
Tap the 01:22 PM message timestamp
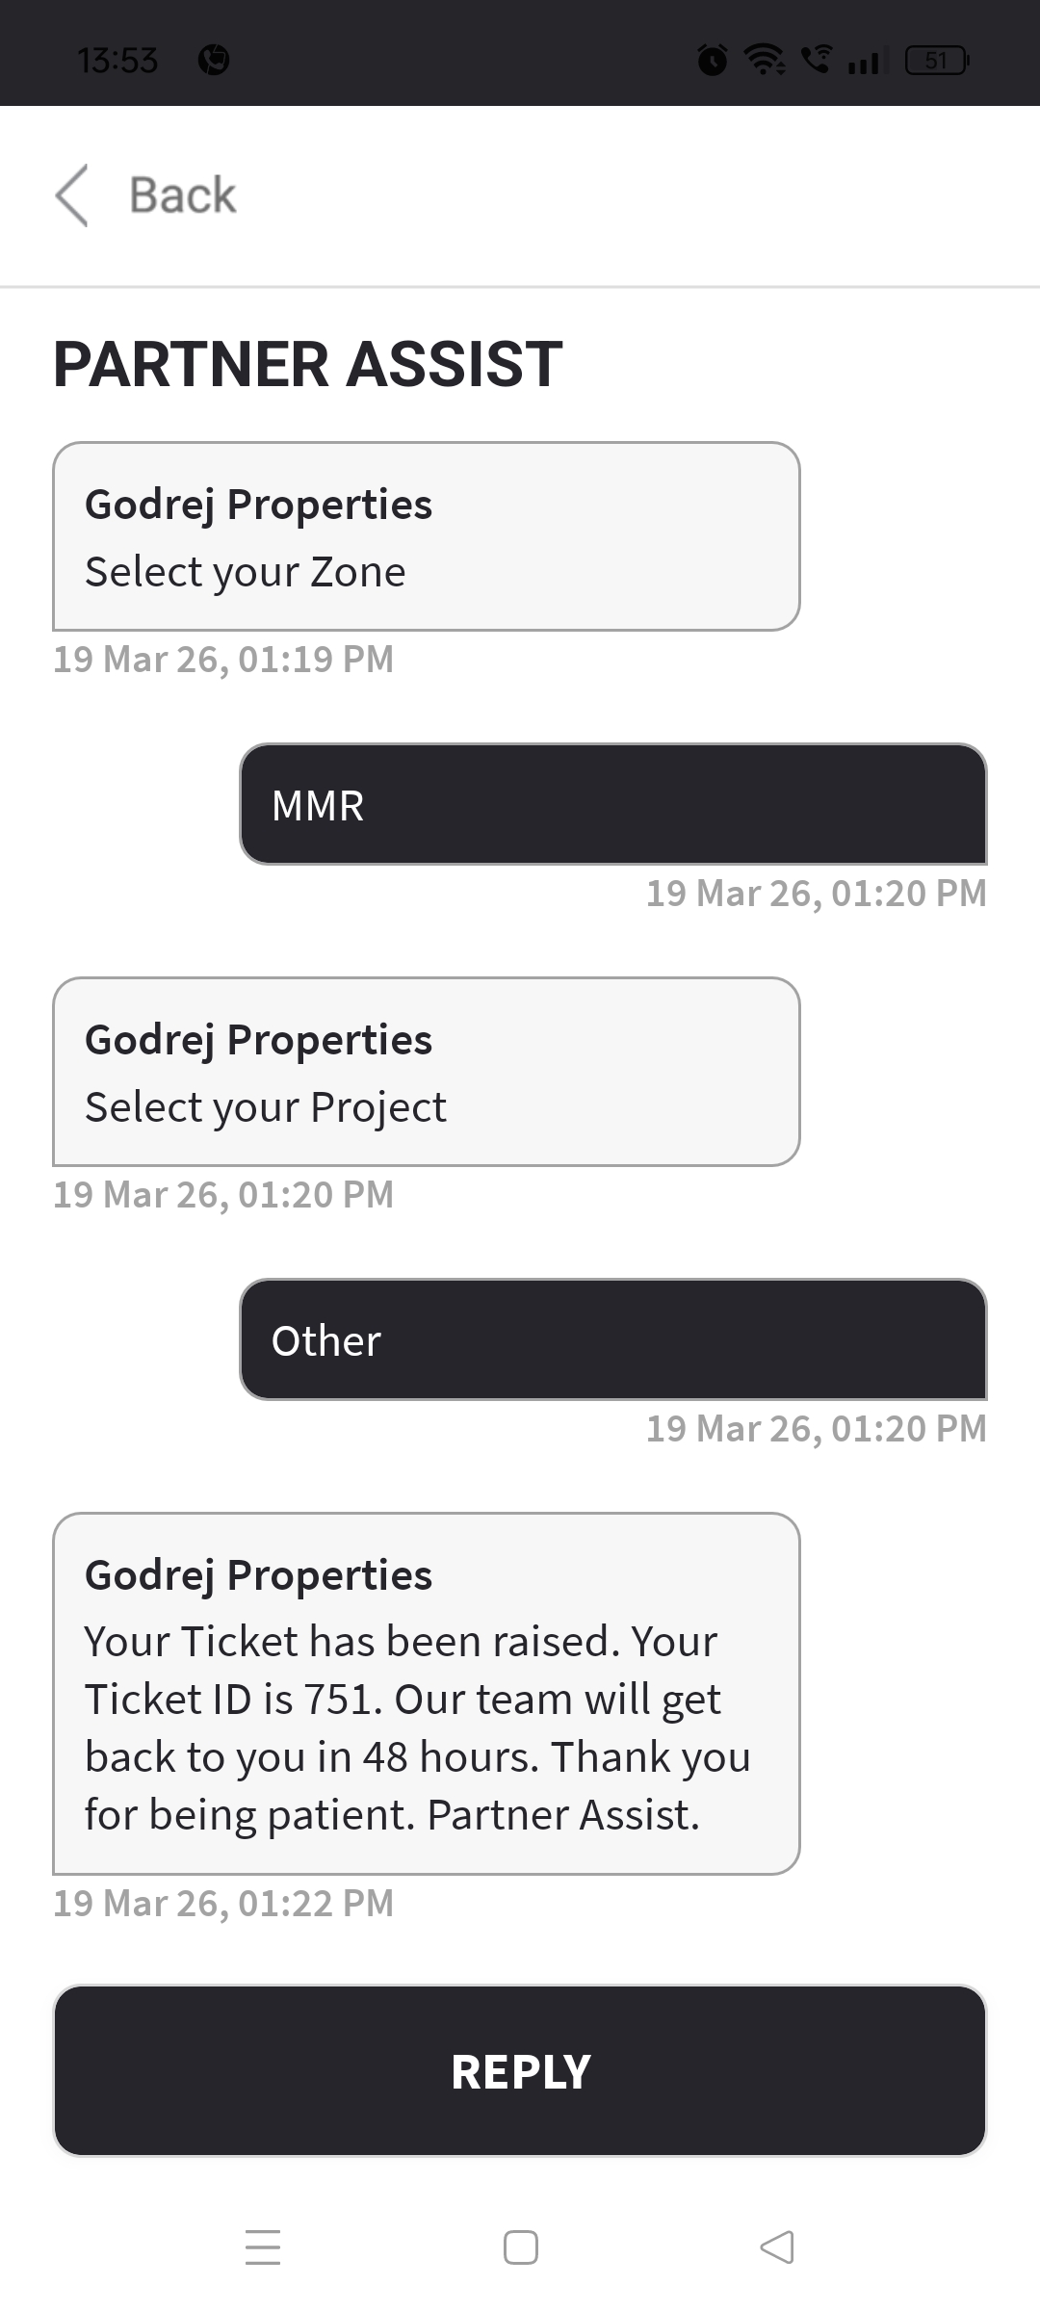click(223, 1904)
